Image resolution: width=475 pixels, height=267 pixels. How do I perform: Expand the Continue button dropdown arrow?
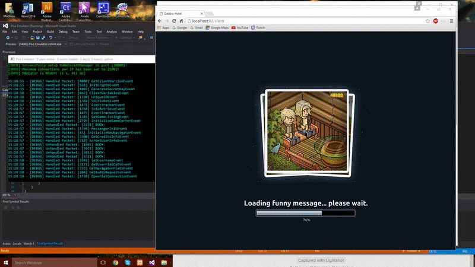click(x=135, y=38)
